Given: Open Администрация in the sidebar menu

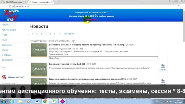Looking at the screenshot, I should coord(9,30).
